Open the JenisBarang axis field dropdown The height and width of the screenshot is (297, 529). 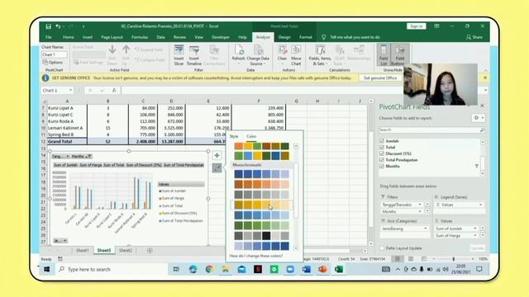pyautogui.click(x=425, y=229)
